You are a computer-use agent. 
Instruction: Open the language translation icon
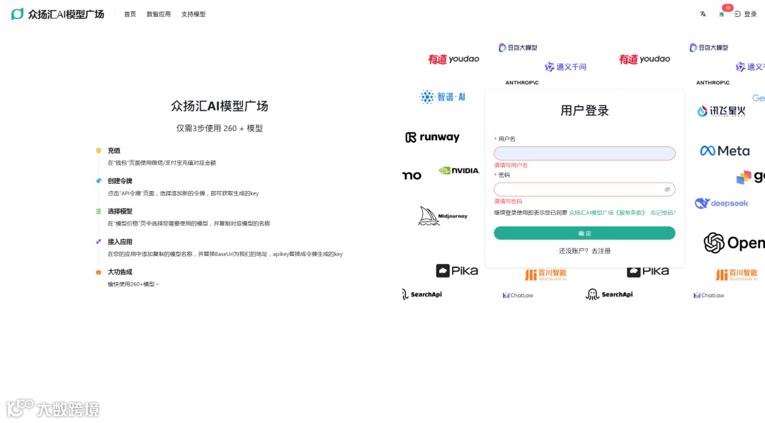tap(703, 14)
